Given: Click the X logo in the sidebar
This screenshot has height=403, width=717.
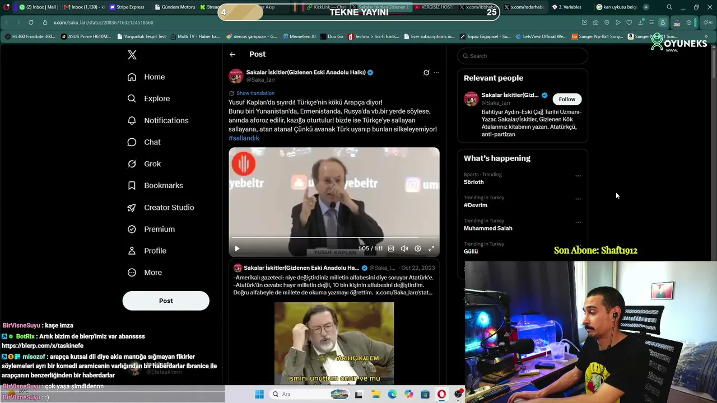Looking at the screenshot, I should click(132, 55).
